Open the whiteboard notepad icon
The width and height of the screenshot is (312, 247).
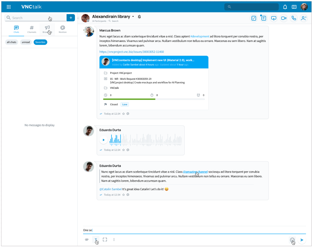pos(254,18)
